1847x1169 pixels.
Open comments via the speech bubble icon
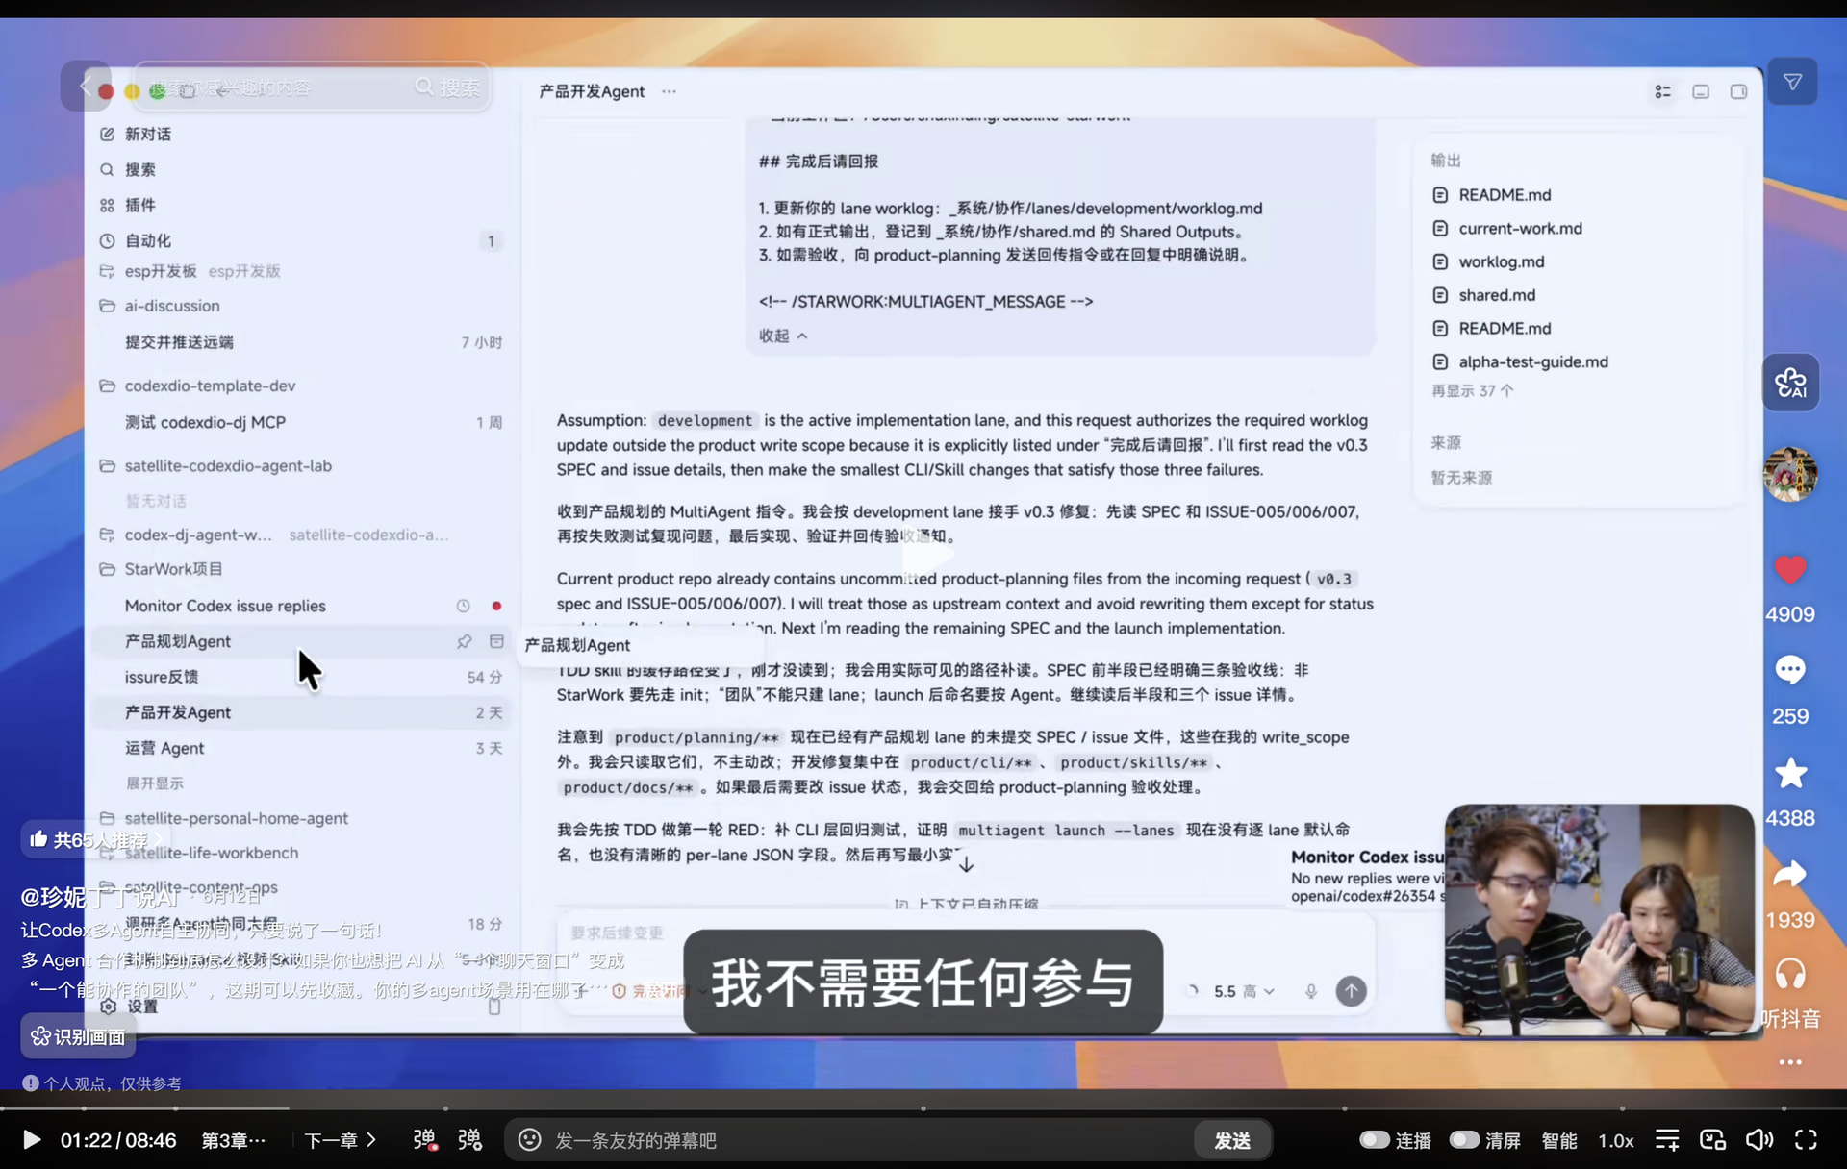tap(1790, 670)
